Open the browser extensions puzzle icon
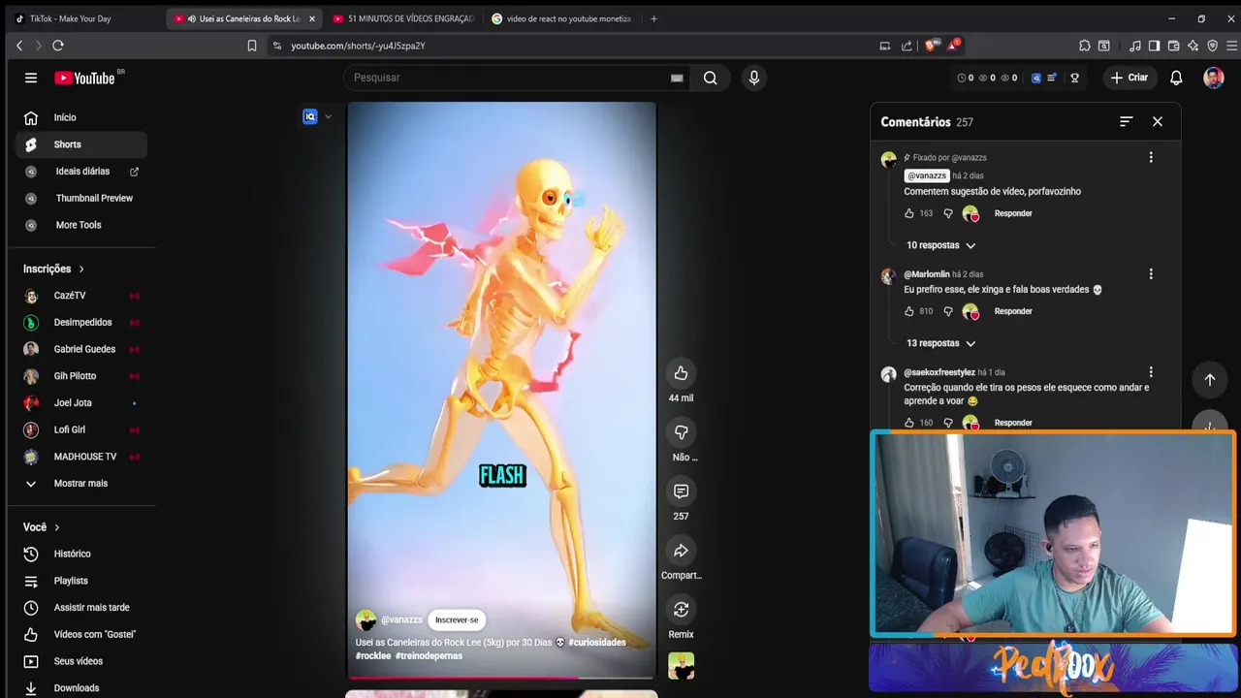 [1085, 46]
